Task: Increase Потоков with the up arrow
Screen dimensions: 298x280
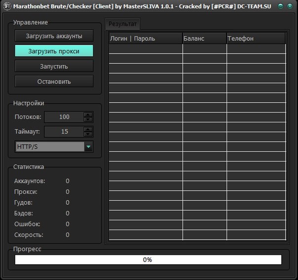Action: coord(88,115)
